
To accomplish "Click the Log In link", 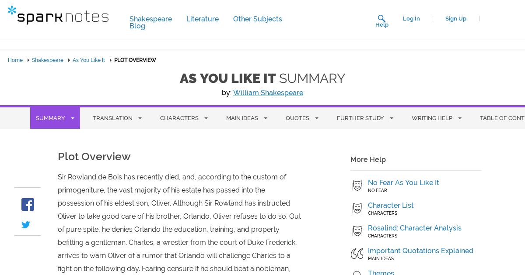I will coord(411,18).
